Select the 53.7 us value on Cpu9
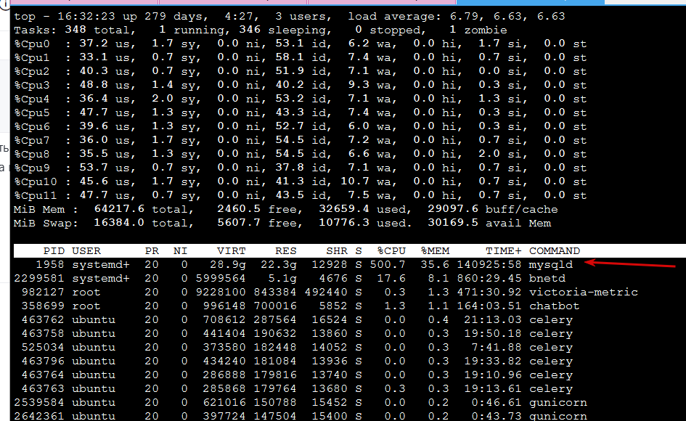Viewport: 686px width, 421px height. pyautogui.click(x=94, y=168)
